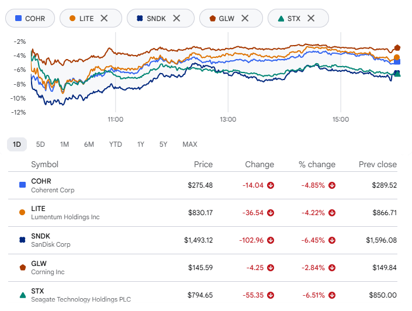412x311 pixels.
Task: Click down arrow beside COHR -14.04 change
Action: click(271, 185)
